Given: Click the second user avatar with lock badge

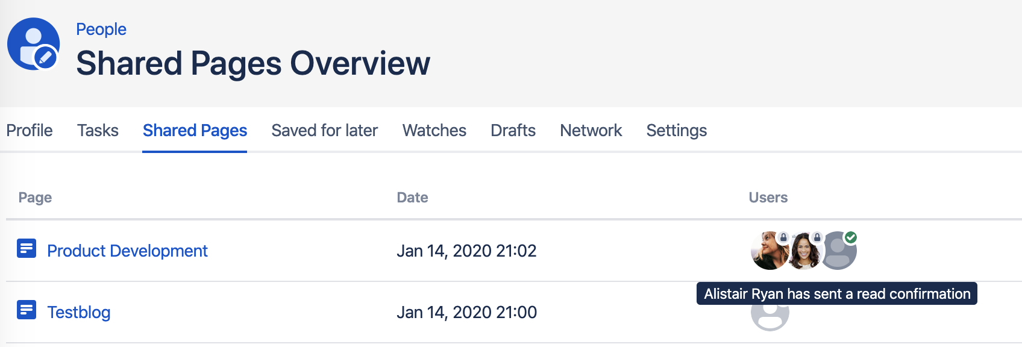Looking at the screenshot, I should (x=804, y=251).
